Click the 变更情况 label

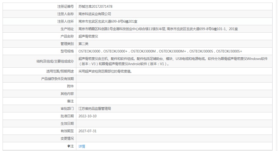[67, 138]
